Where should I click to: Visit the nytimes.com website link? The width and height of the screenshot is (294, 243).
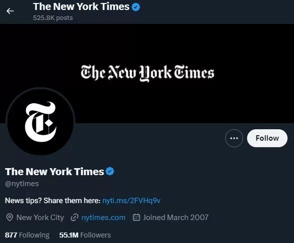103,218
